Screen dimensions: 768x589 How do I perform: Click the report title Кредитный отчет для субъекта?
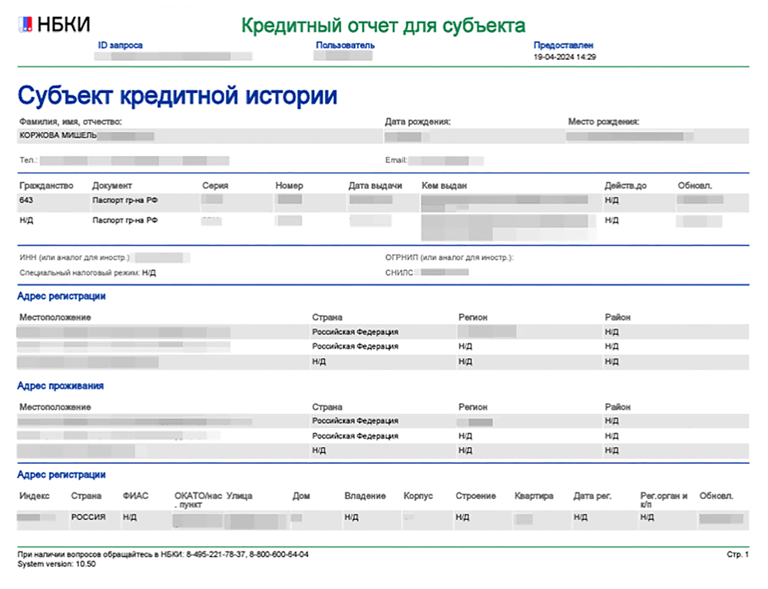[x=383, y=25]
